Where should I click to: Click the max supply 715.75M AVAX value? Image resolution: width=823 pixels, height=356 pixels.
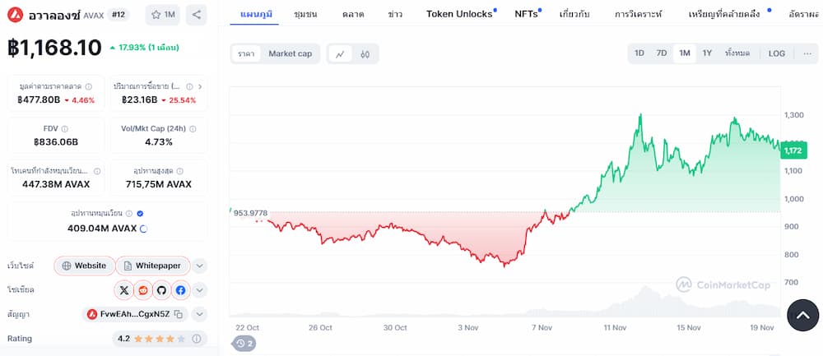click(x=159, y=184)
